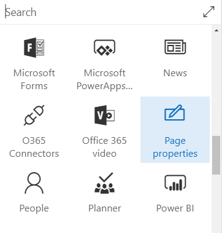This screenshot has height=233, width=222.
Task: Select the Microsoft Forms web part icon
Action: (34, 47)
